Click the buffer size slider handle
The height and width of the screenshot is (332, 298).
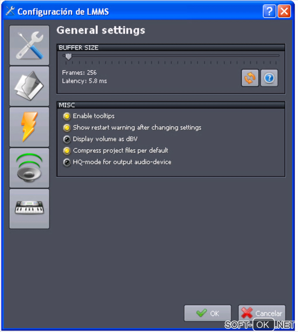coord(68,56)
